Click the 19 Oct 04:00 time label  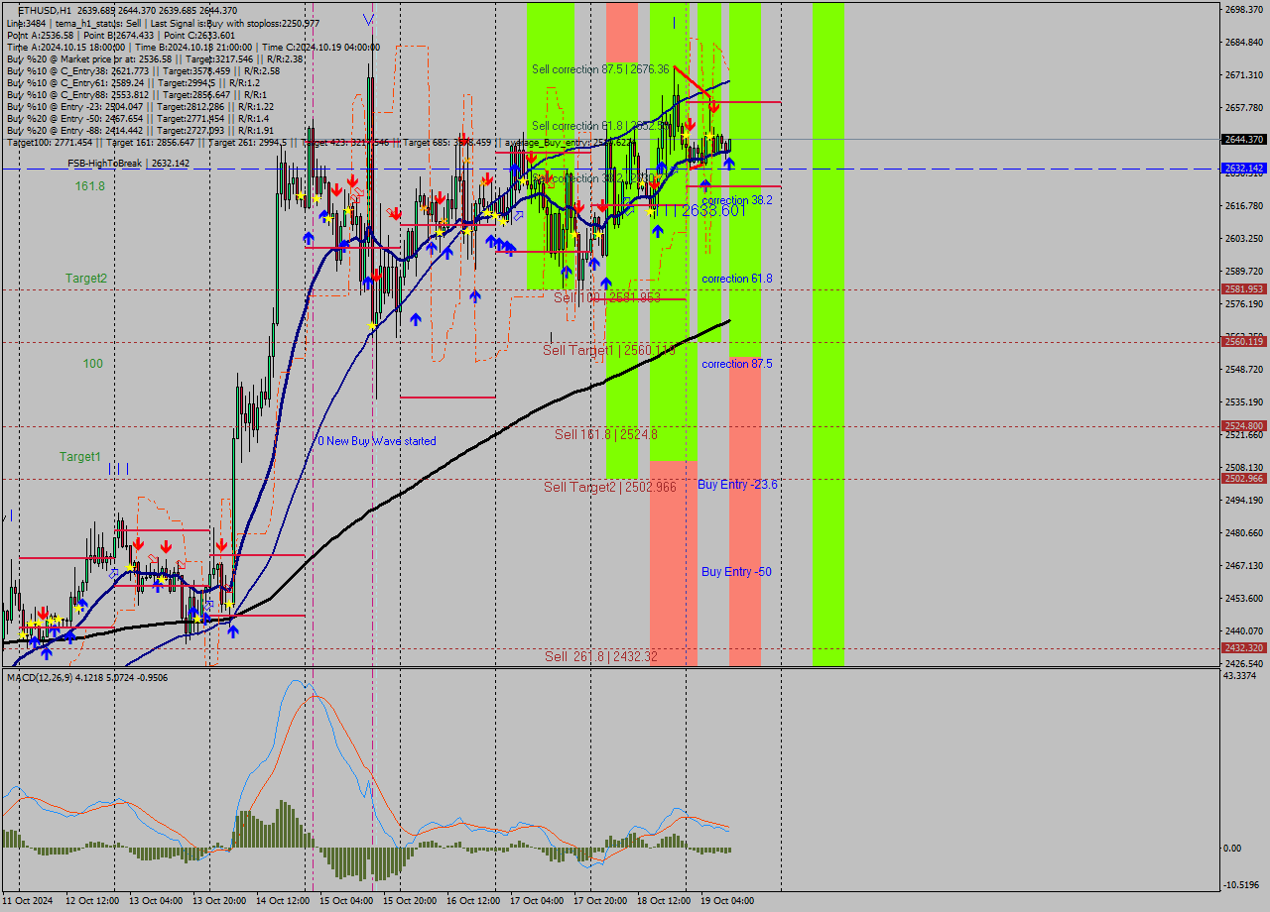(727, 901)
